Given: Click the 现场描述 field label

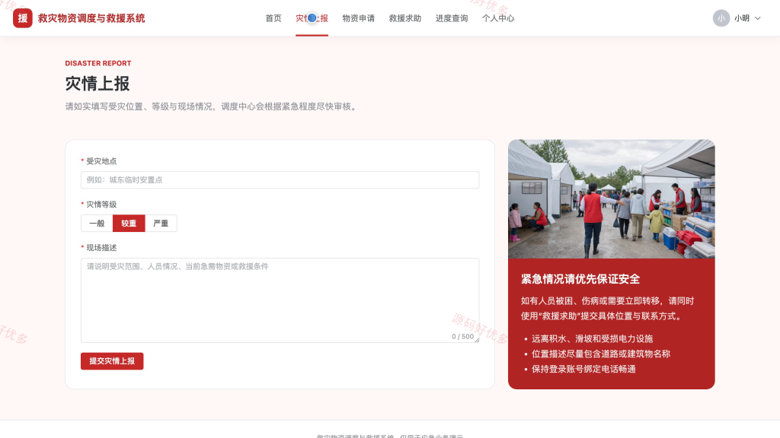Looking at the screenshot, I should click(x=101, y=247).
